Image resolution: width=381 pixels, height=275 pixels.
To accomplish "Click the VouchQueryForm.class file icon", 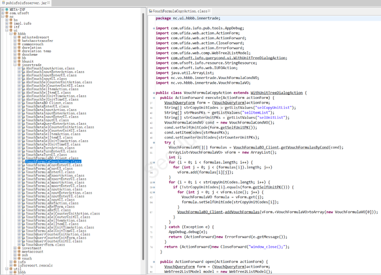I will point(24,244).
